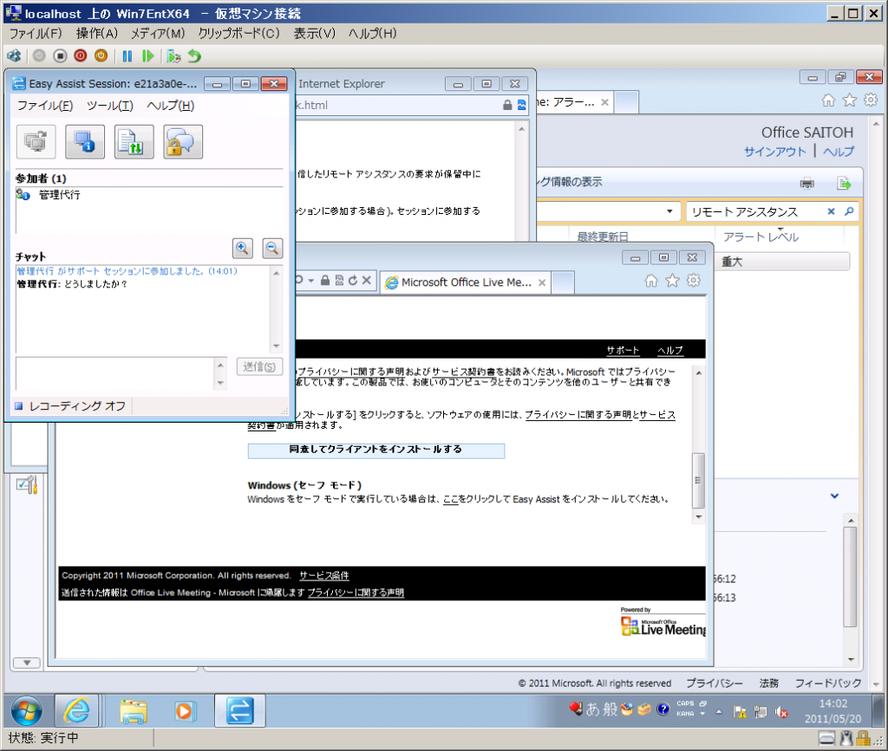
Task: Expand the filter dropdown left of search box
Action: pos(671,211)
